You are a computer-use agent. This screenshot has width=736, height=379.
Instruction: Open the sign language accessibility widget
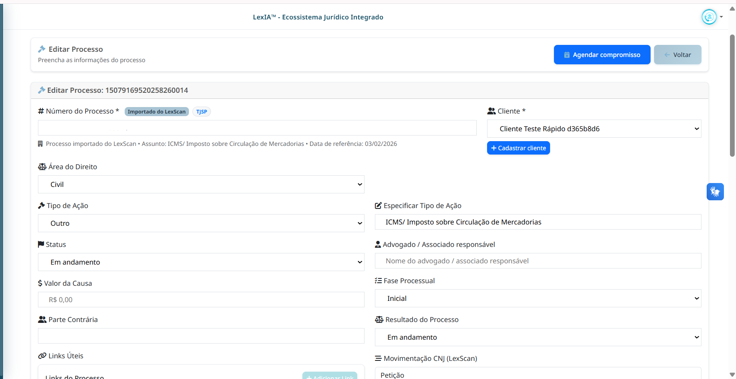tap(715, 192)
